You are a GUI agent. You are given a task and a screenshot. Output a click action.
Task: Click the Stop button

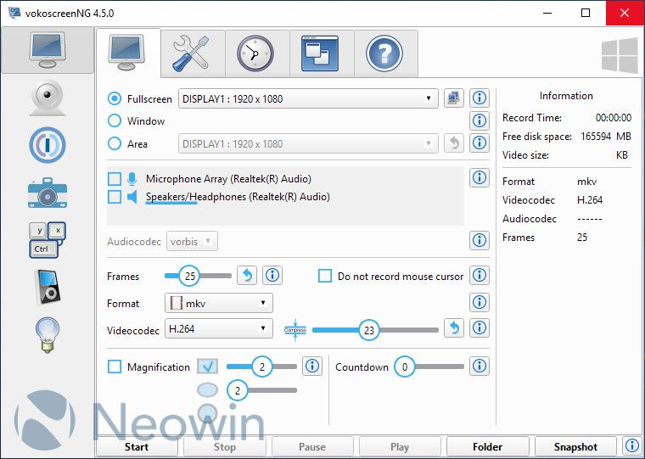tap(225, 447)
